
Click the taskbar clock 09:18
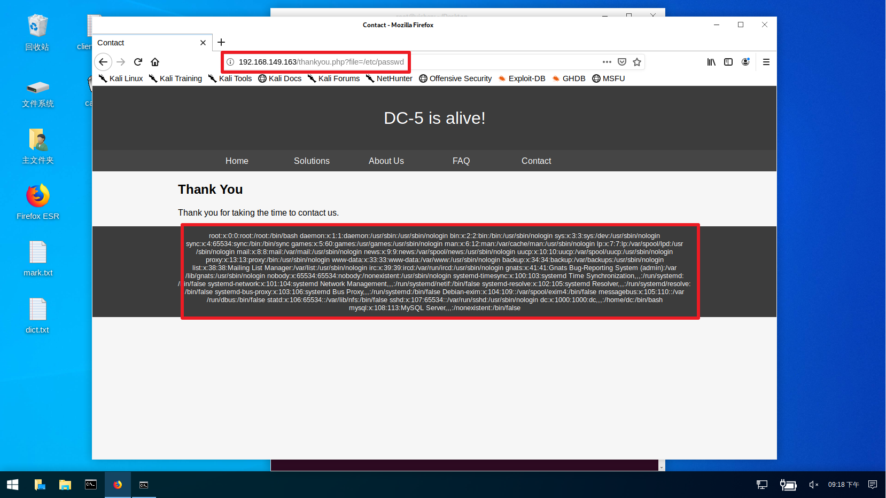pyautogui.click(x=843, y=485)
